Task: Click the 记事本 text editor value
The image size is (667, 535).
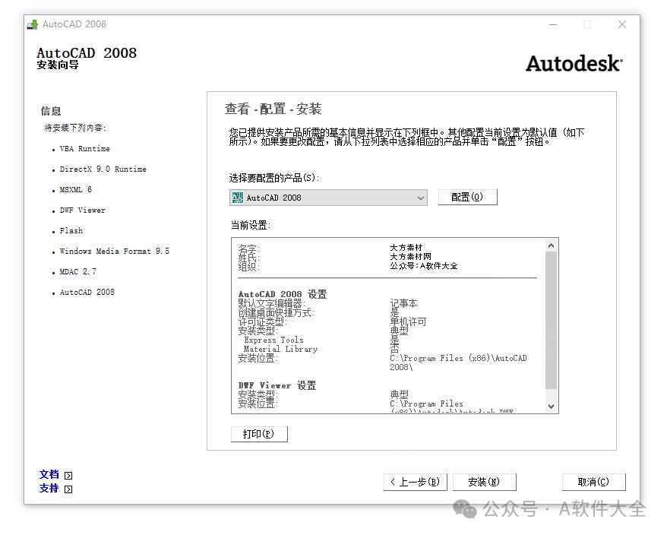Action: point(403,303)
